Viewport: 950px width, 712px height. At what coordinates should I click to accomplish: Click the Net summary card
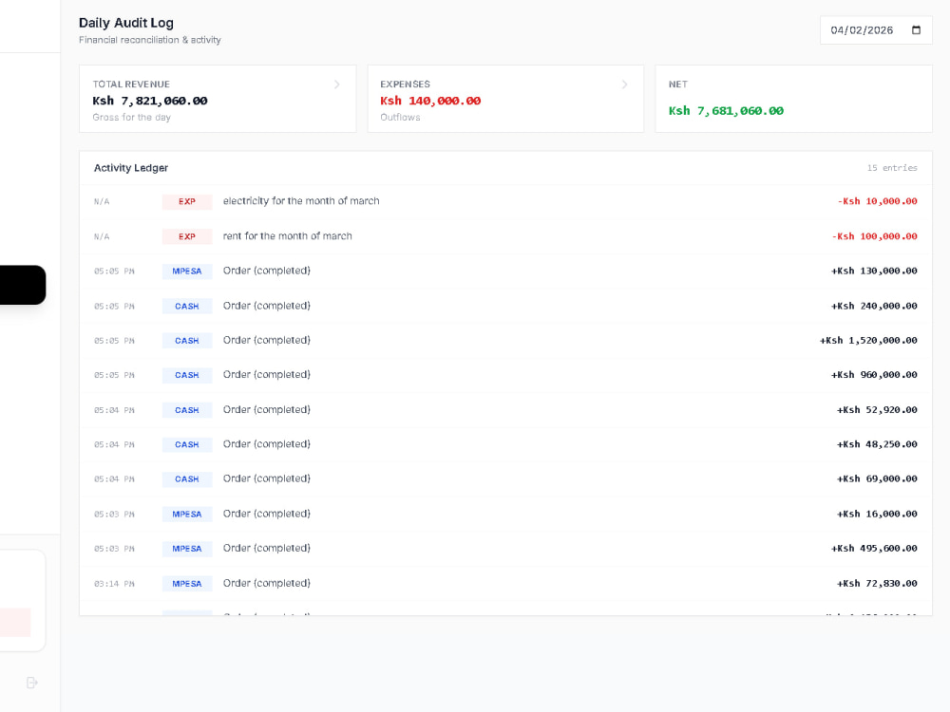pyautogui.click(x=793, y=99)
